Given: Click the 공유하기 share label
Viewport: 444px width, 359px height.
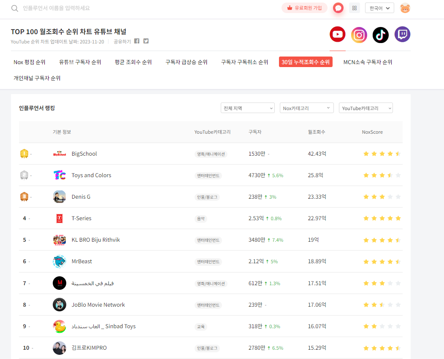Looking at the screenshot, I should (122, 42).
